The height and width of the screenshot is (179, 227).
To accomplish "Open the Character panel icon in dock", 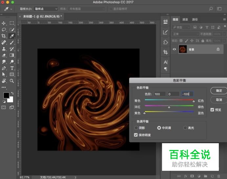I will pos(166,62).
